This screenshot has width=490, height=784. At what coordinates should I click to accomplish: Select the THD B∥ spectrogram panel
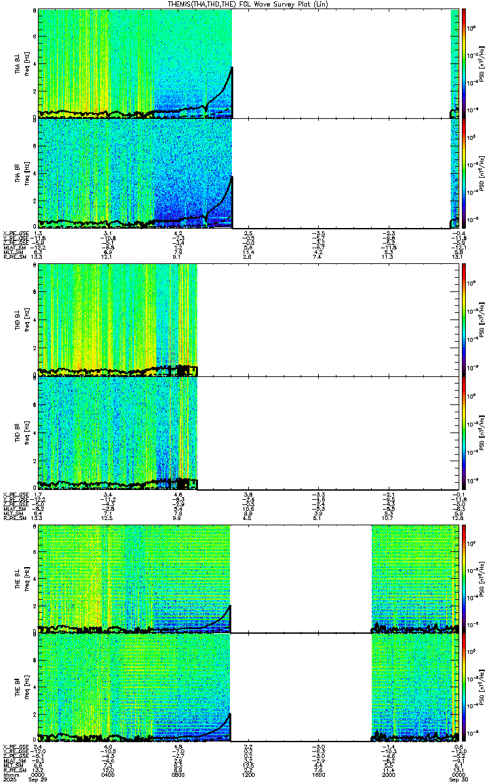click(x=248, y=432)
